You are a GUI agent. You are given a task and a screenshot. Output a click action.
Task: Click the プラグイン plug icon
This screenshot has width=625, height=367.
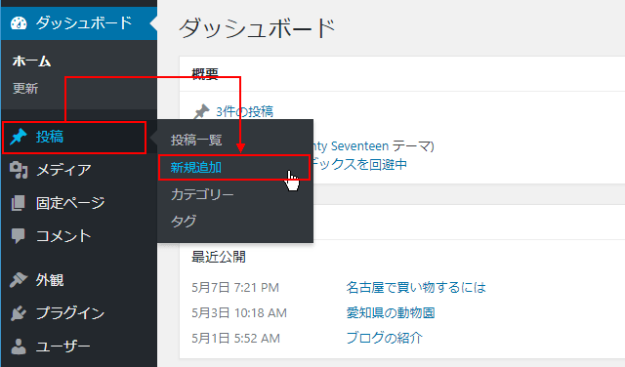[19, 313]
